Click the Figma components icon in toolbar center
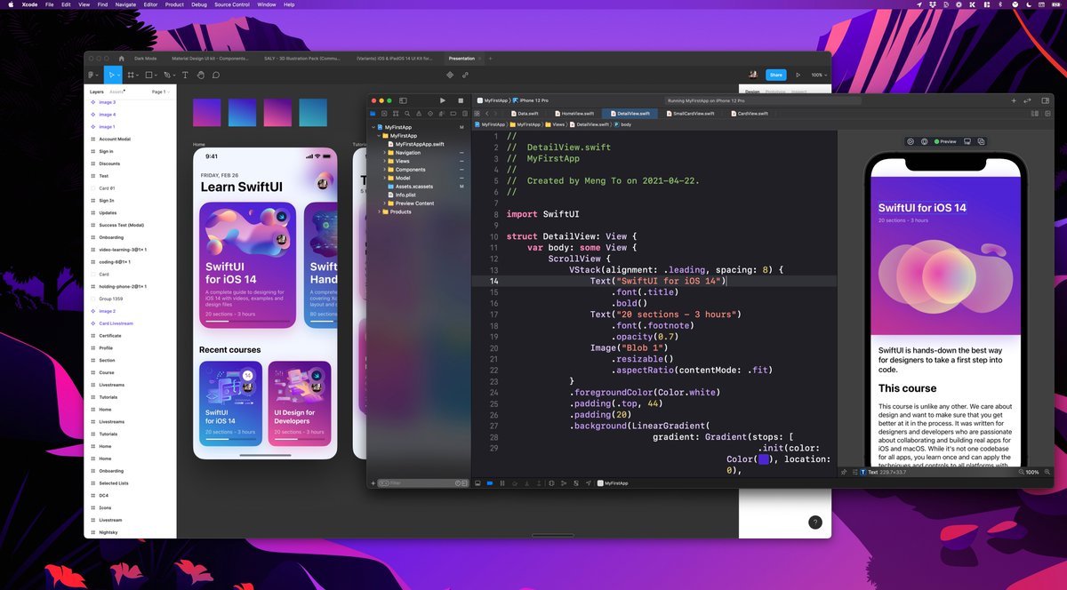The height and width of the screenshot is (590, 1067). pyautogui.click(x=450, y=76)
